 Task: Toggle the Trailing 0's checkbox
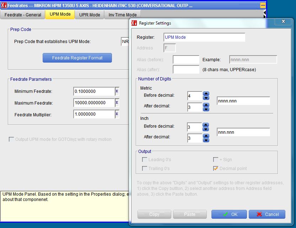pos(145,168)
